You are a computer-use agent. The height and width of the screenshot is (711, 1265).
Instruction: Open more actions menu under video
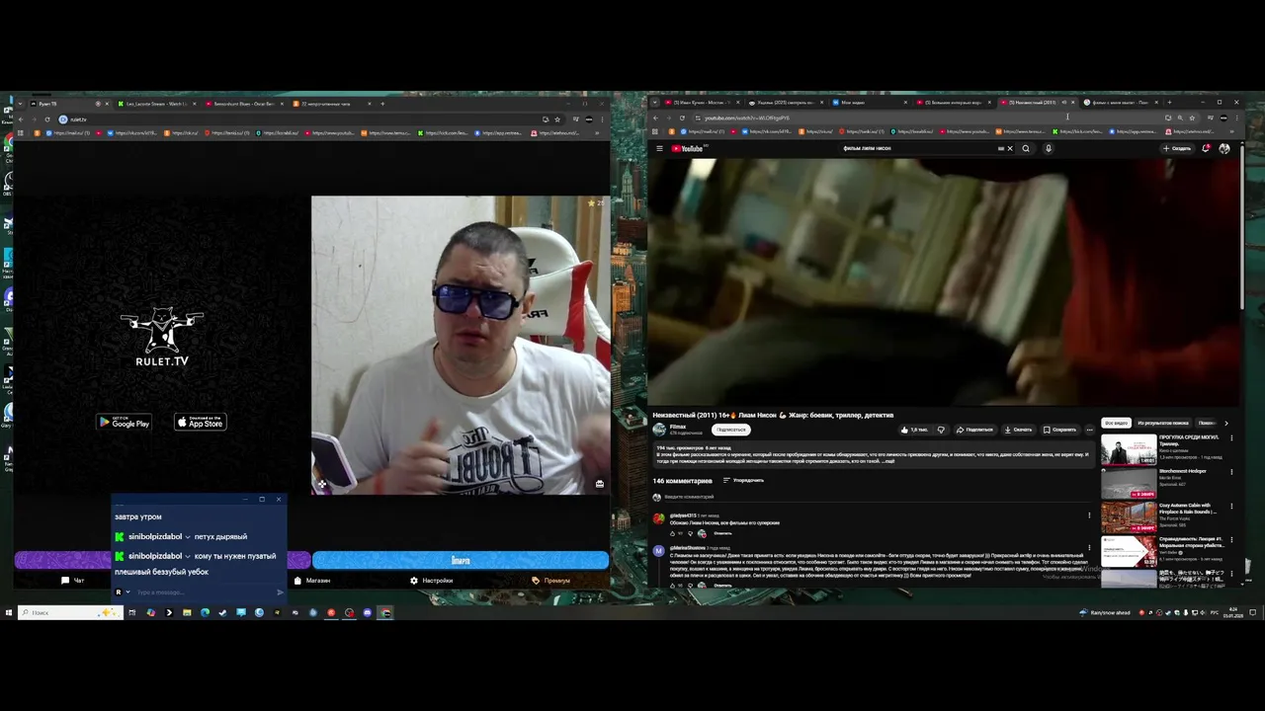pos(1090,430)
